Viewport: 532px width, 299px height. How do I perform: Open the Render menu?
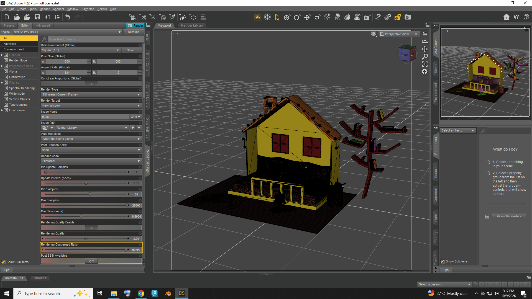[45, 9]
